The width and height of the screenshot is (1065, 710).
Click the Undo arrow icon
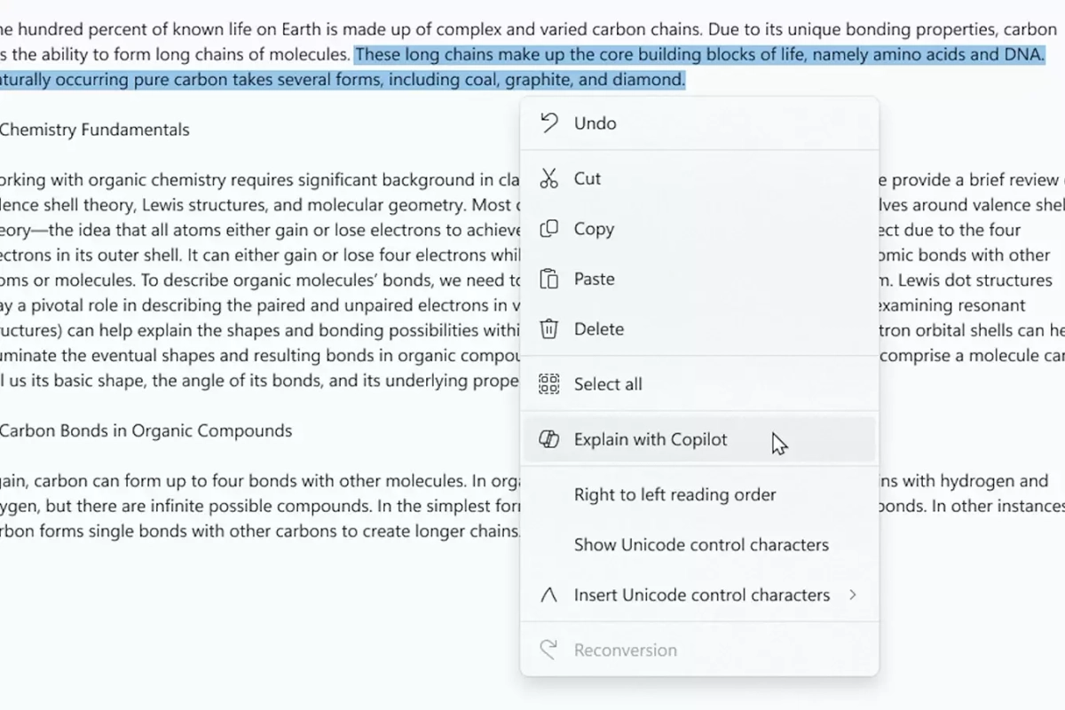549,123
